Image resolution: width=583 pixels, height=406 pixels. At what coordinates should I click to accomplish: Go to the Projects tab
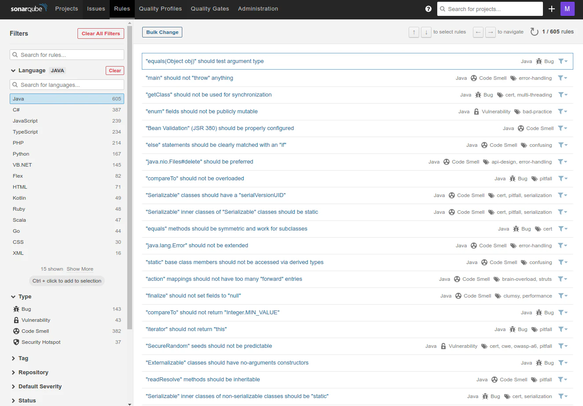[66, 9]
